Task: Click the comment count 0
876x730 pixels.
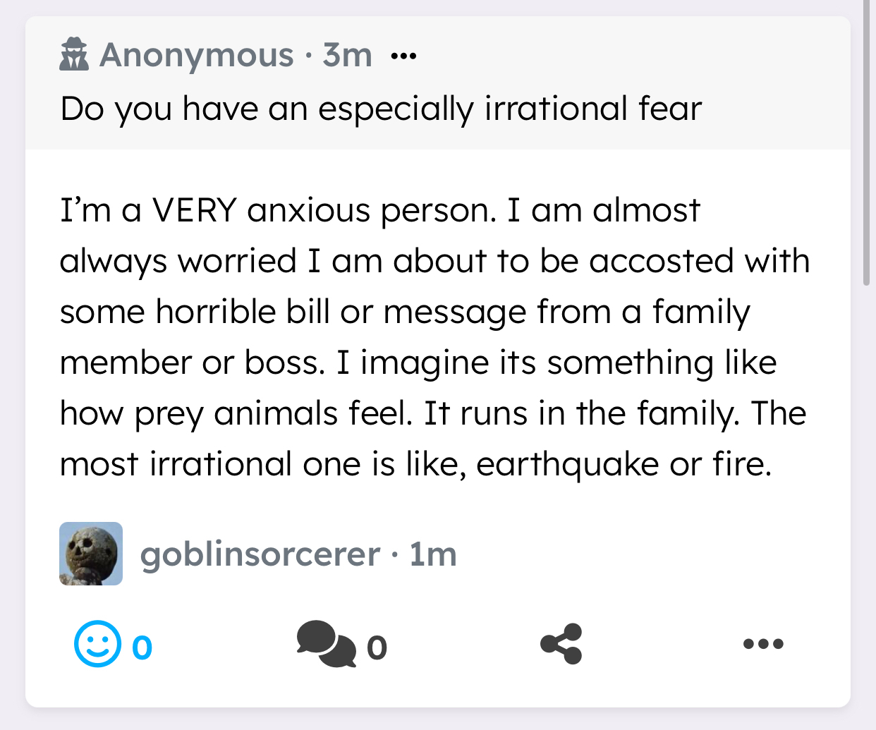Action: coord(377,647)
